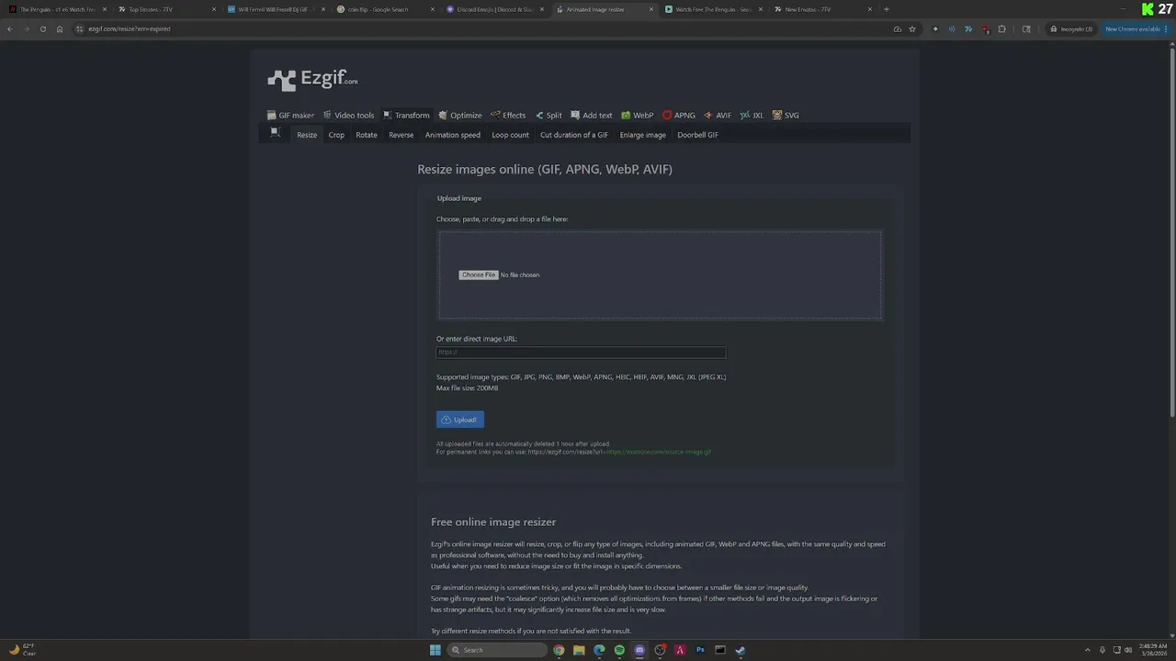The image size is (1176, 661).
Task: Click the example source-image.gif link
Action: pyautogui.click(x=658, y=452)
